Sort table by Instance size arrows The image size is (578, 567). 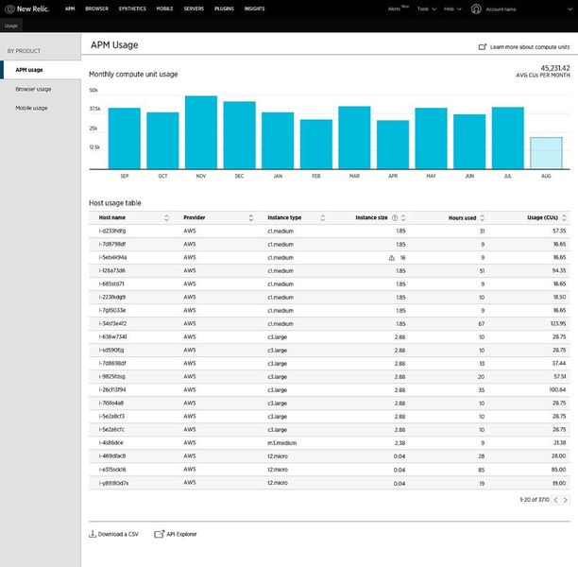(x=403, y=217)
